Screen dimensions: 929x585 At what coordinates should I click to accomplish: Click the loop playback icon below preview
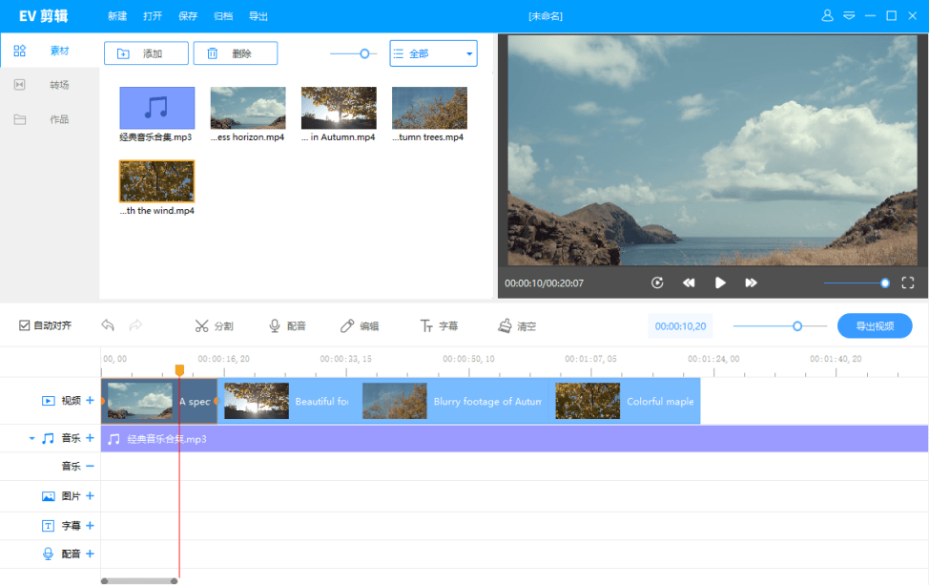[x=657, y=282]
